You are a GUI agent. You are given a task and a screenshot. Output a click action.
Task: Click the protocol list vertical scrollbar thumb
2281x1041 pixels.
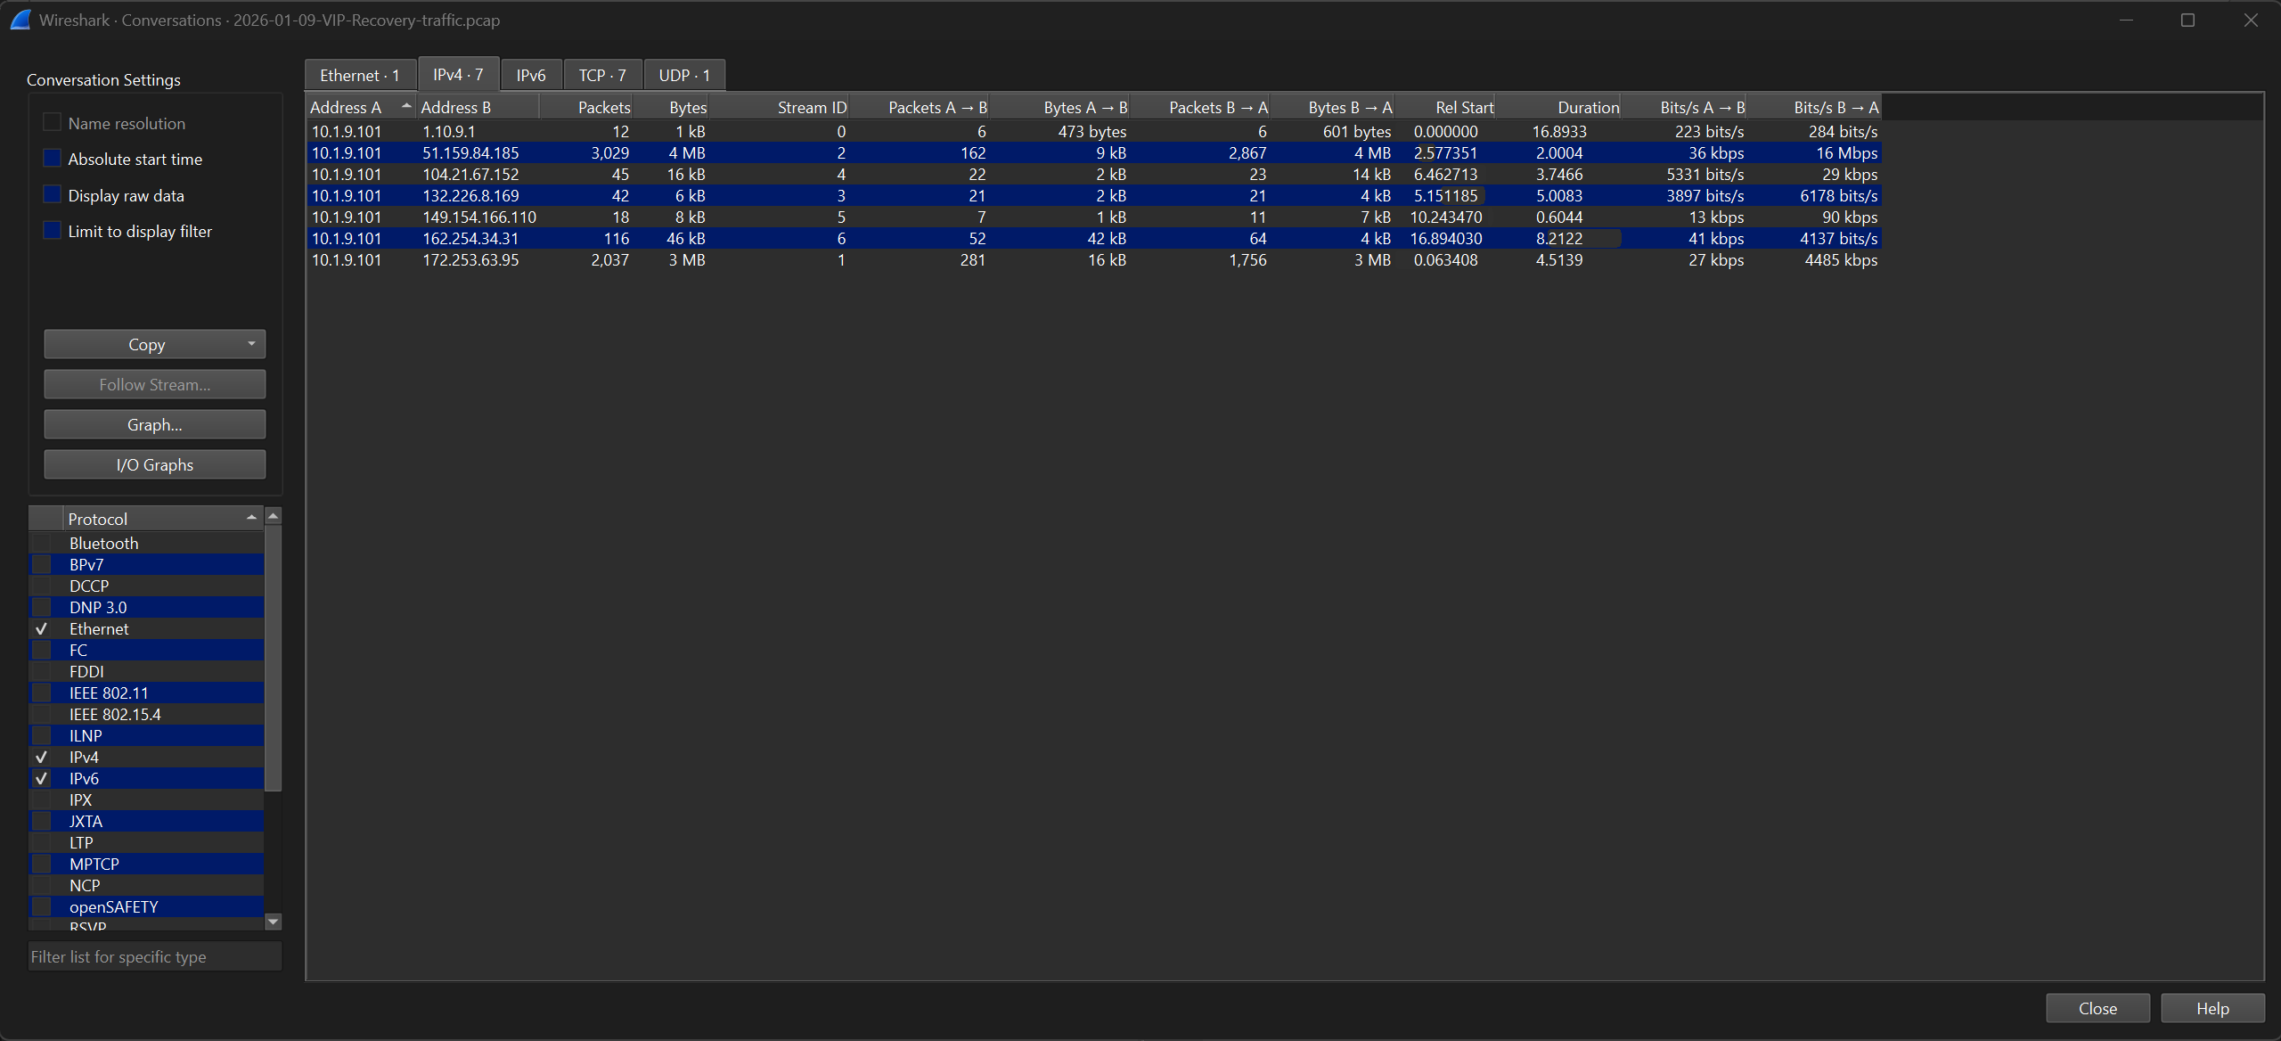point(274,658)
